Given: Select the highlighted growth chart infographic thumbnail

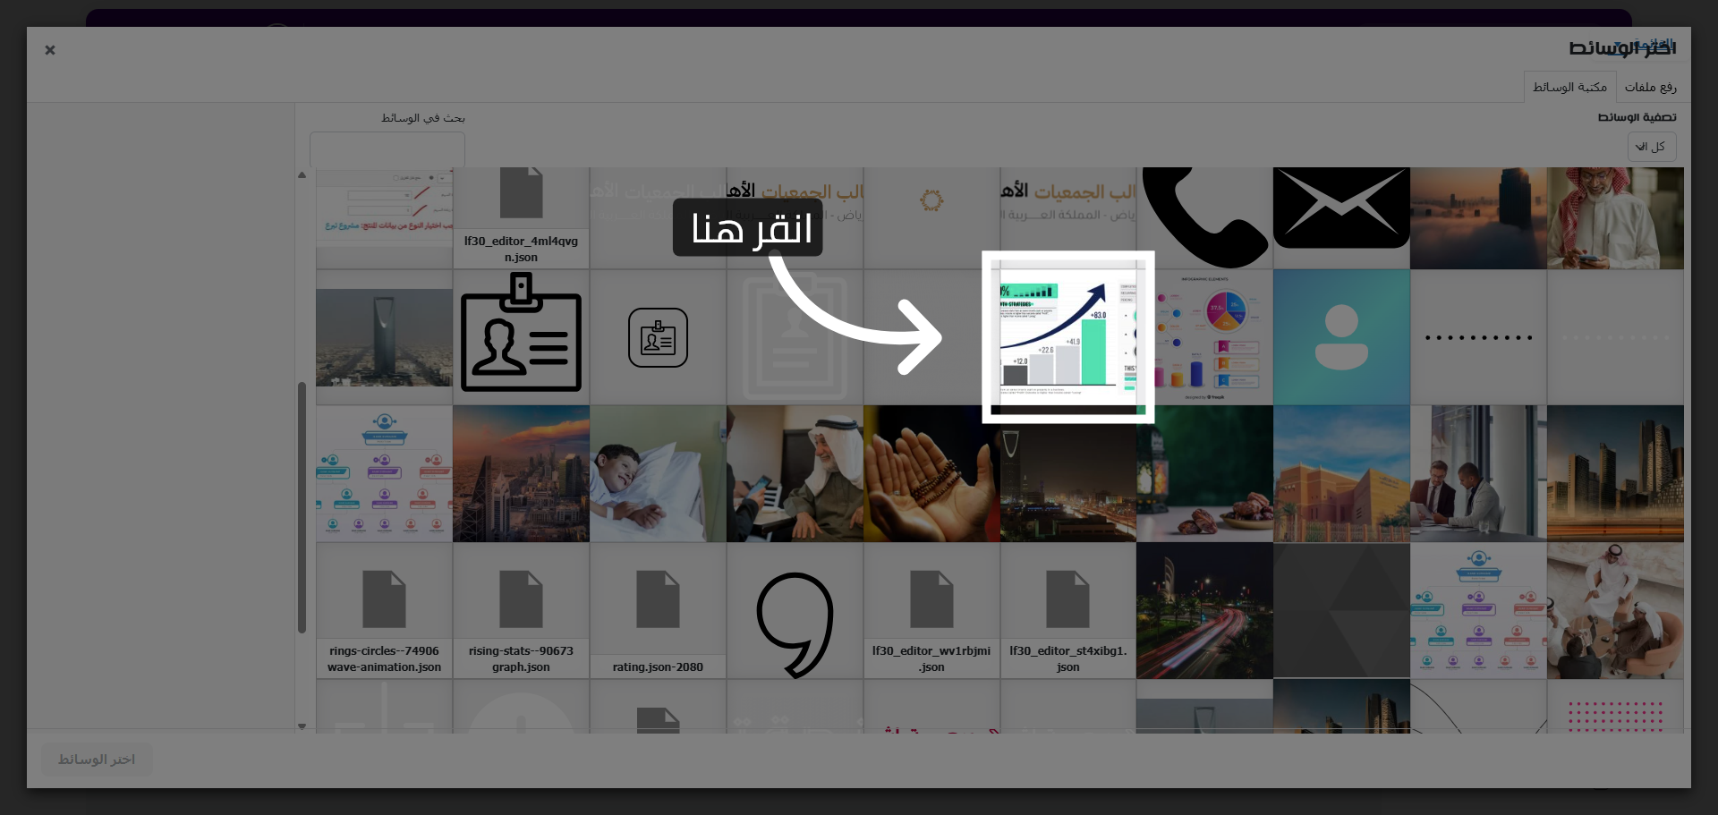Looking at the screenshot, I should click(x=1067, y=337).
